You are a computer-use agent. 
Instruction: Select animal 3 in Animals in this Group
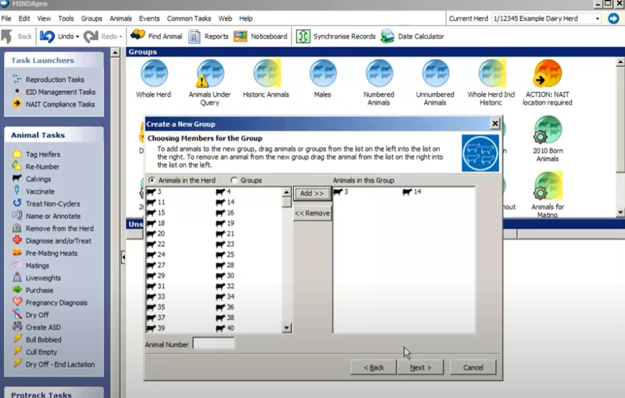tap(341, 192)
